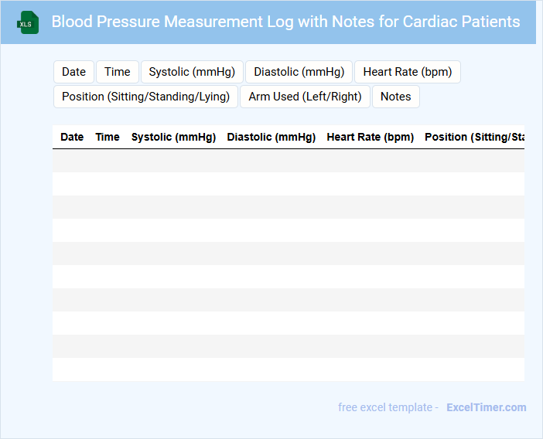Click the Diastolic (mmHg) tag
This screenshot has width=543, height=439.
299,72
